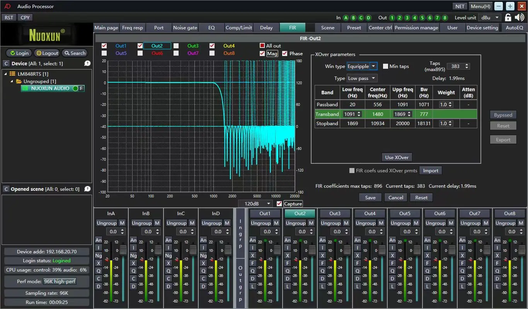Click Save under FIR coefficients
This screenshot has height=309, width=528.
[370, 197]
